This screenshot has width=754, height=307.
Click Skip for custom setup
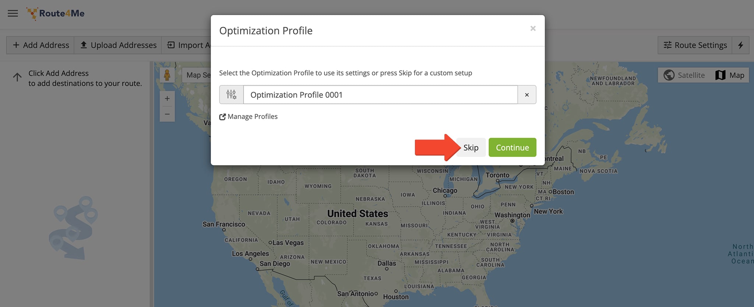click(x=471, y=148)
